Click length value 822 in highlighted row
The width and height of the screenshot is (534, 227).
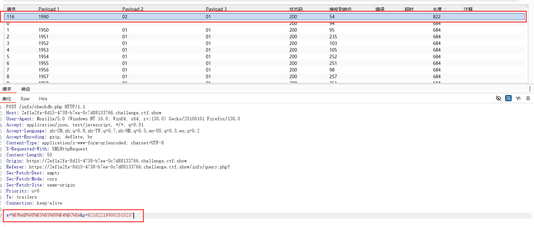tap(437, 17)
